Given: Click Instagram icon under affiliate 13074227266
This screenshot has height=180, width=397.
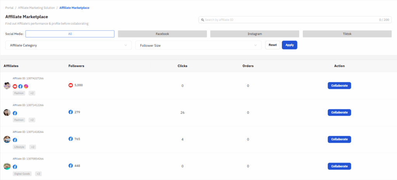Looking at the screenshot, I should point(26,87).
